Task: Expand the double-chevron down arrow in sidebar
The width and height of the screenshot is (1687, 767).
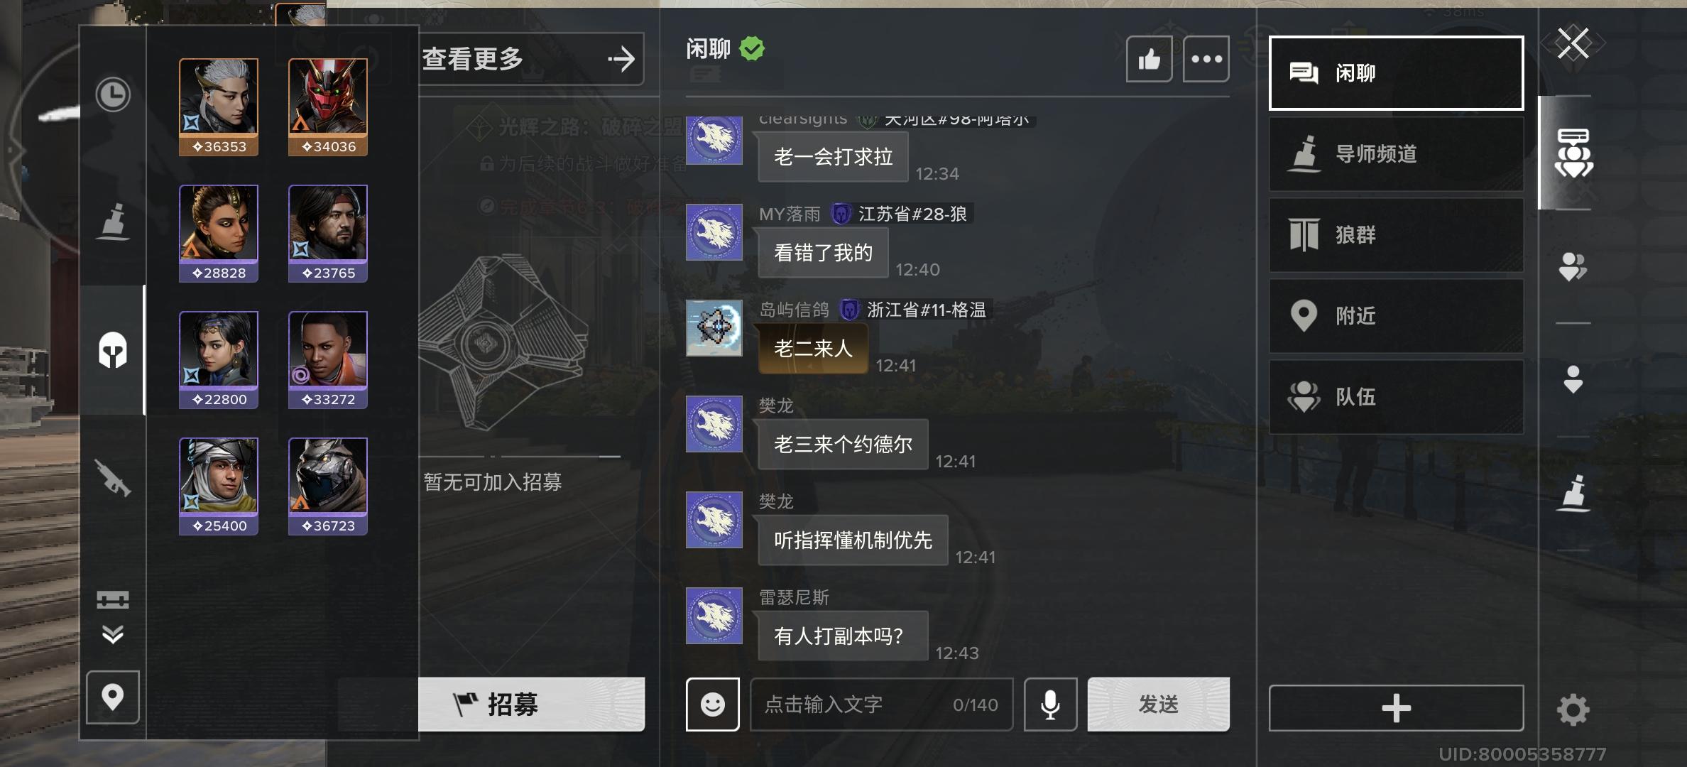Action: coord(113,633)
